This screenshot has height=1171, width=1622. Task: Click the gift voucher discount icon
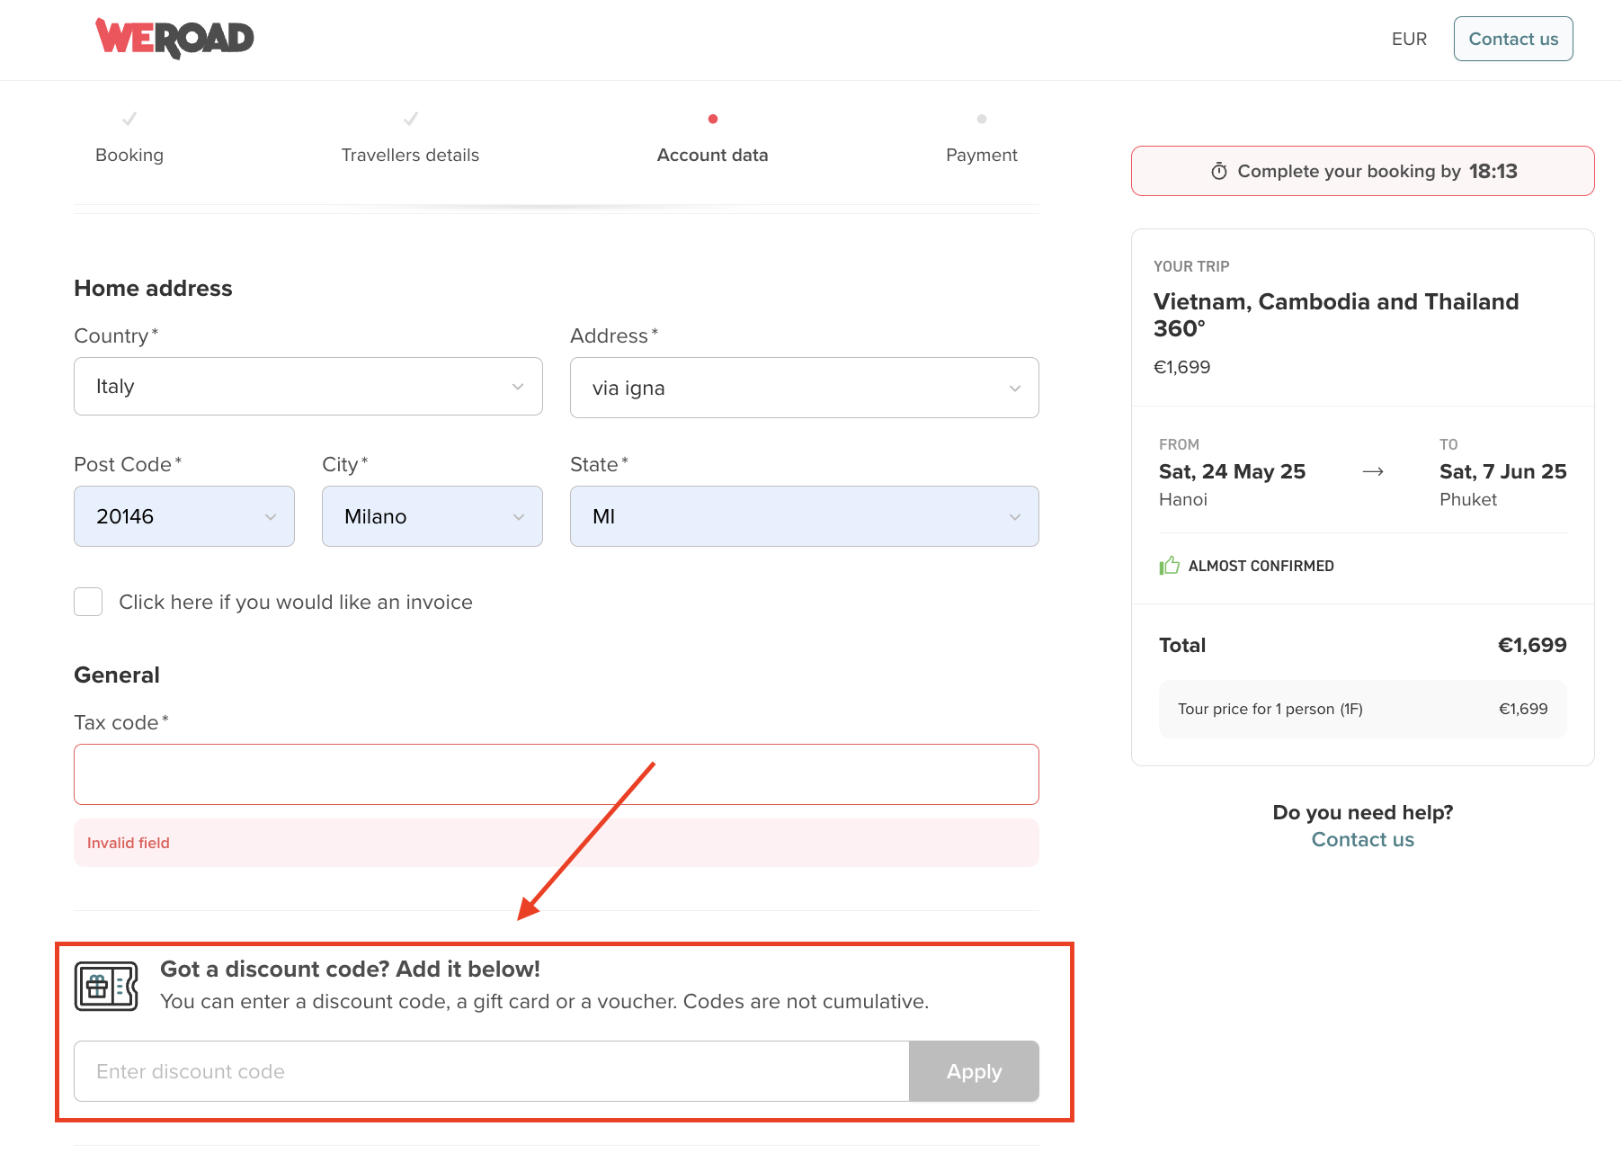click(106, 987)
